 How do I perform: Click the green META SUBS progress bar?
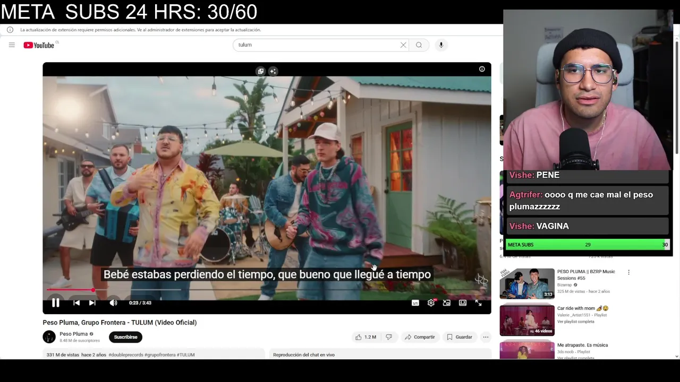tap(588, 245)
